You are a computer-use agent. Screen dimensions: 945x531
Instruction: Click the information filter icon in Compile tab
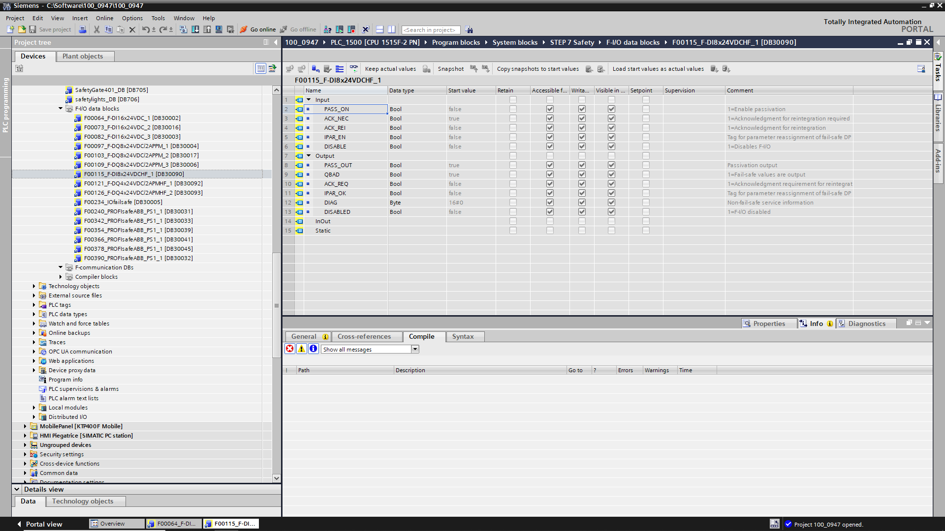click(x=314, y=349)
